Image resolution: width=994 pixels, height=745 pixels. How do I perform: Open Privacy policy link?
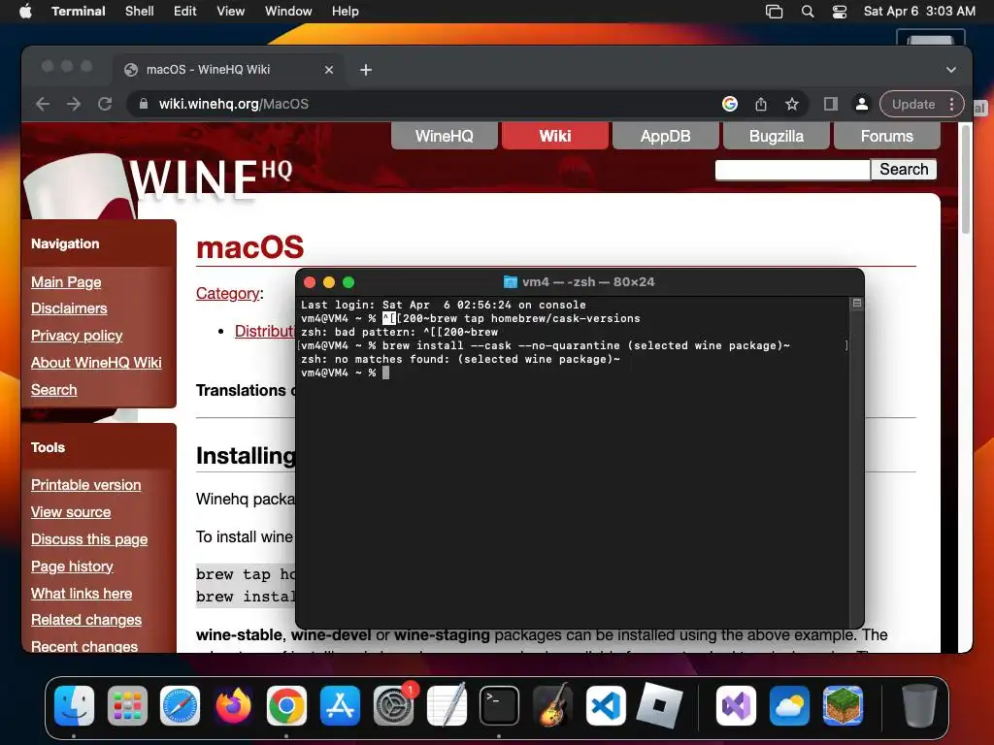pyautogui.click(x=77, y=336)
